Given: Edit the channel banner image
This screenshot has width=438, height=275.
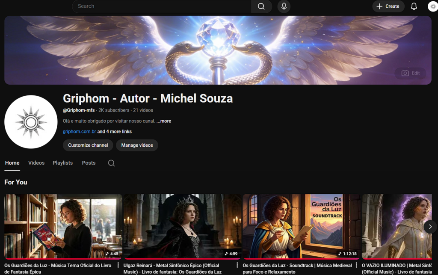Looking at the screenshot, I should (x=410, y=73).
